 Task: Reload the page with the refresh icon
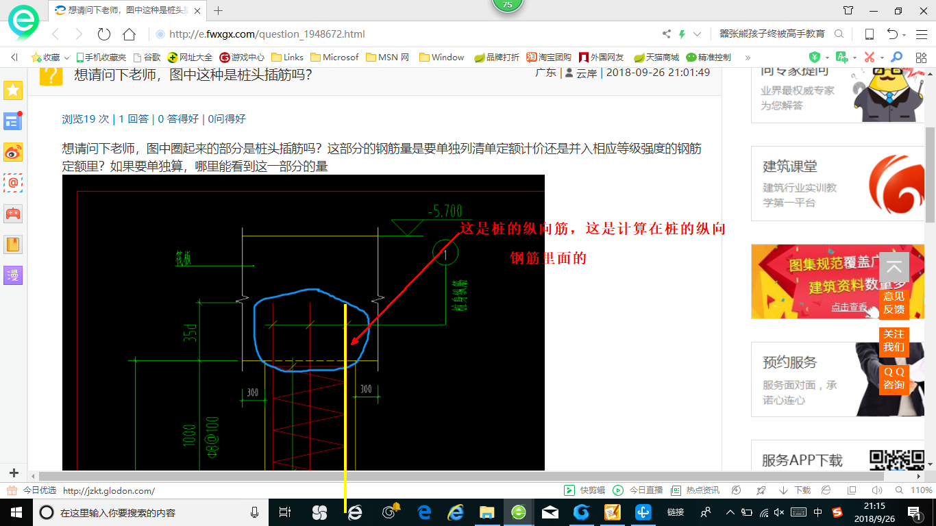[x=104, y=34]
